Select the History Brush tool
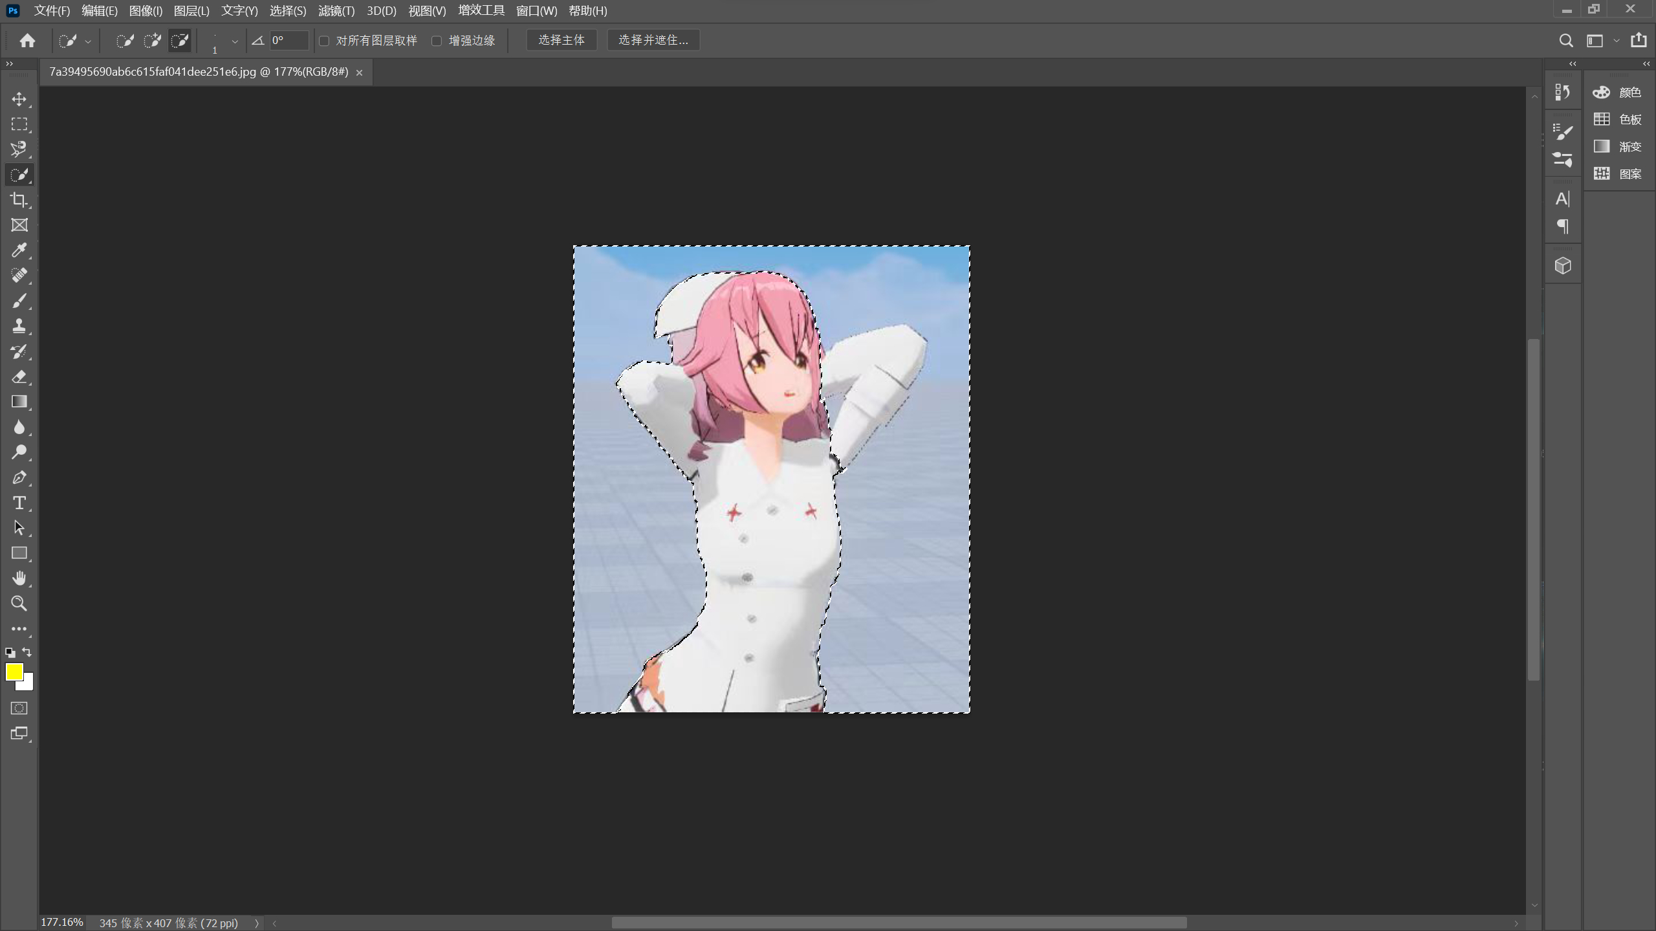Screen dimensions: 1656x931 pyautogui.click(x=19, y=351)
